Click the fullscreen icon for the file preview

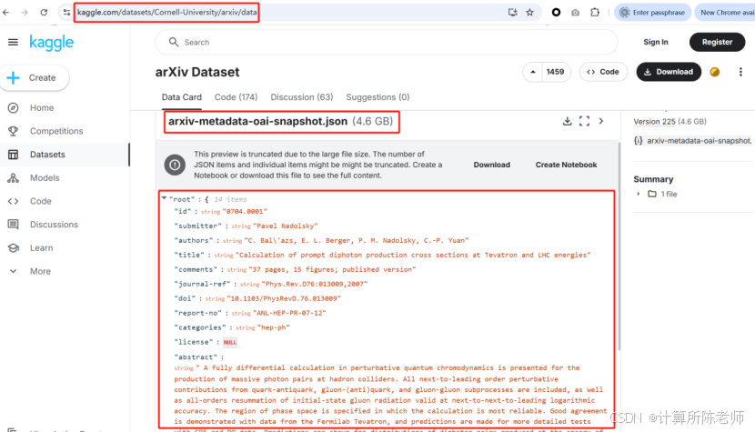pos(584,121)
